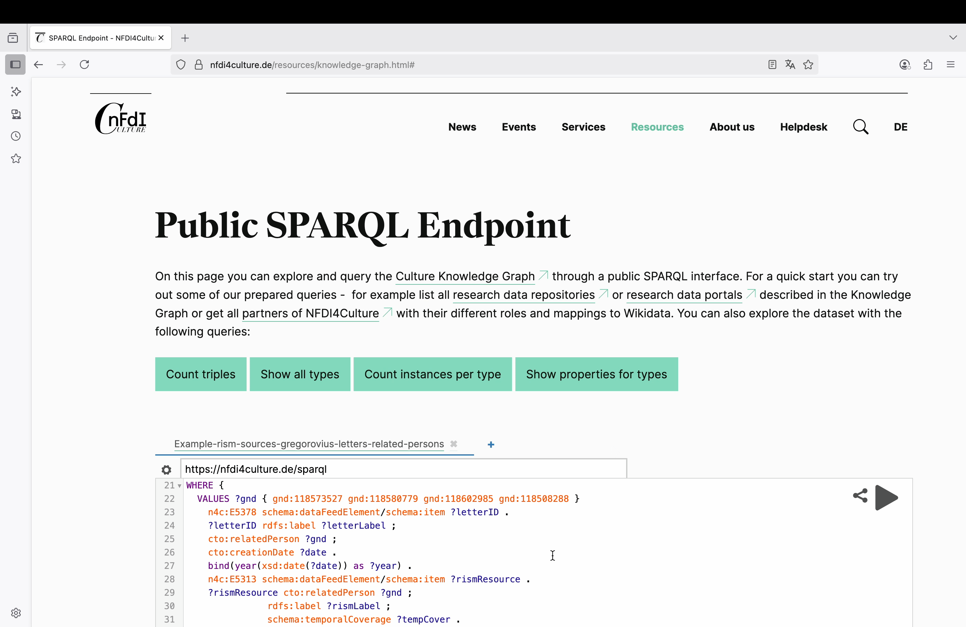Open the News menu
This screenshot has width=966, height=627.
point(462,127)
